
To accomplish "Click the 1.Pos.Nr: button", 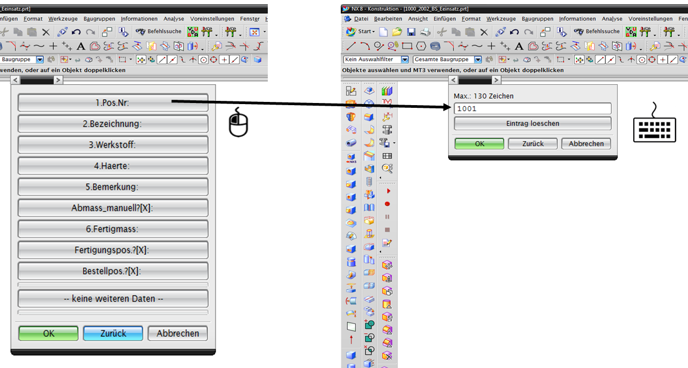I will 113,102.
